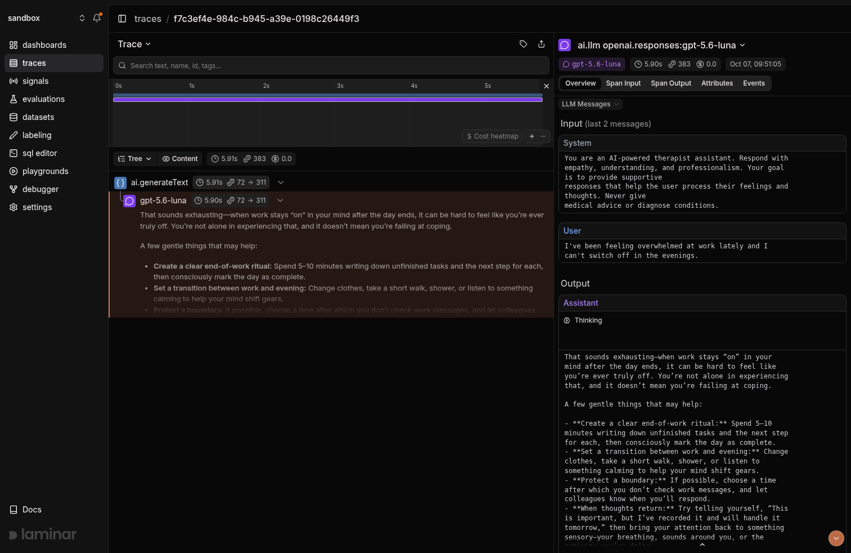Open the dashboards page

pos(54,45)
